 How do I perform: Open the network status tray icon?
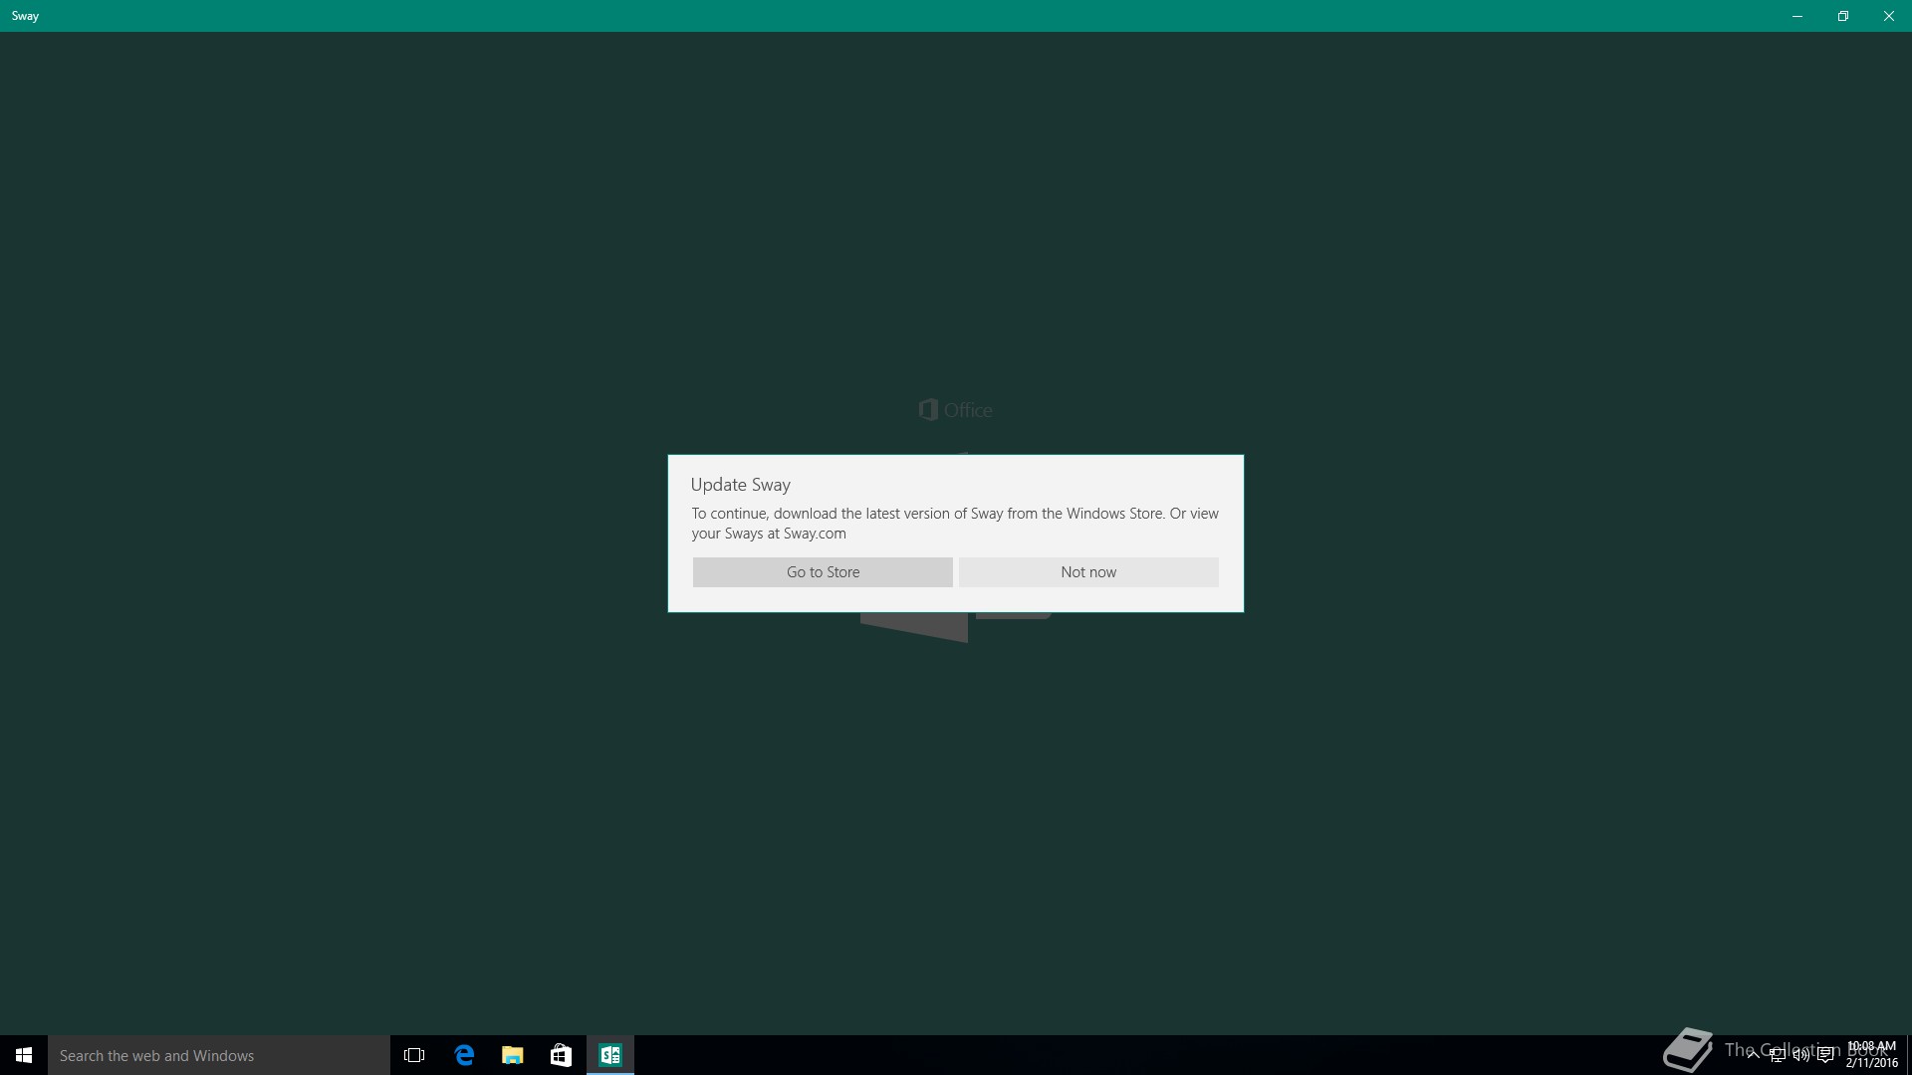click(1778, 1055)
